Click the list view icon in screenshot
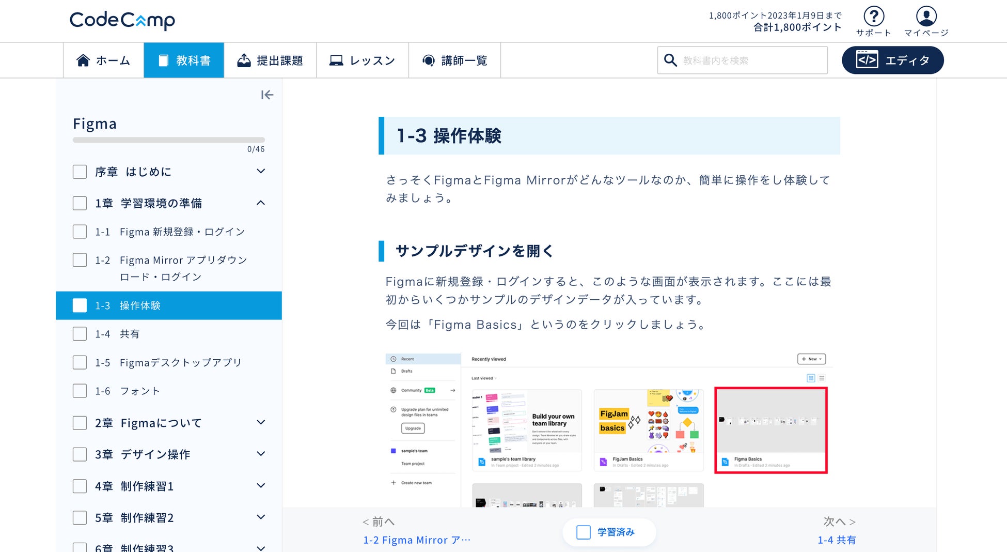 tap(822, 378)
